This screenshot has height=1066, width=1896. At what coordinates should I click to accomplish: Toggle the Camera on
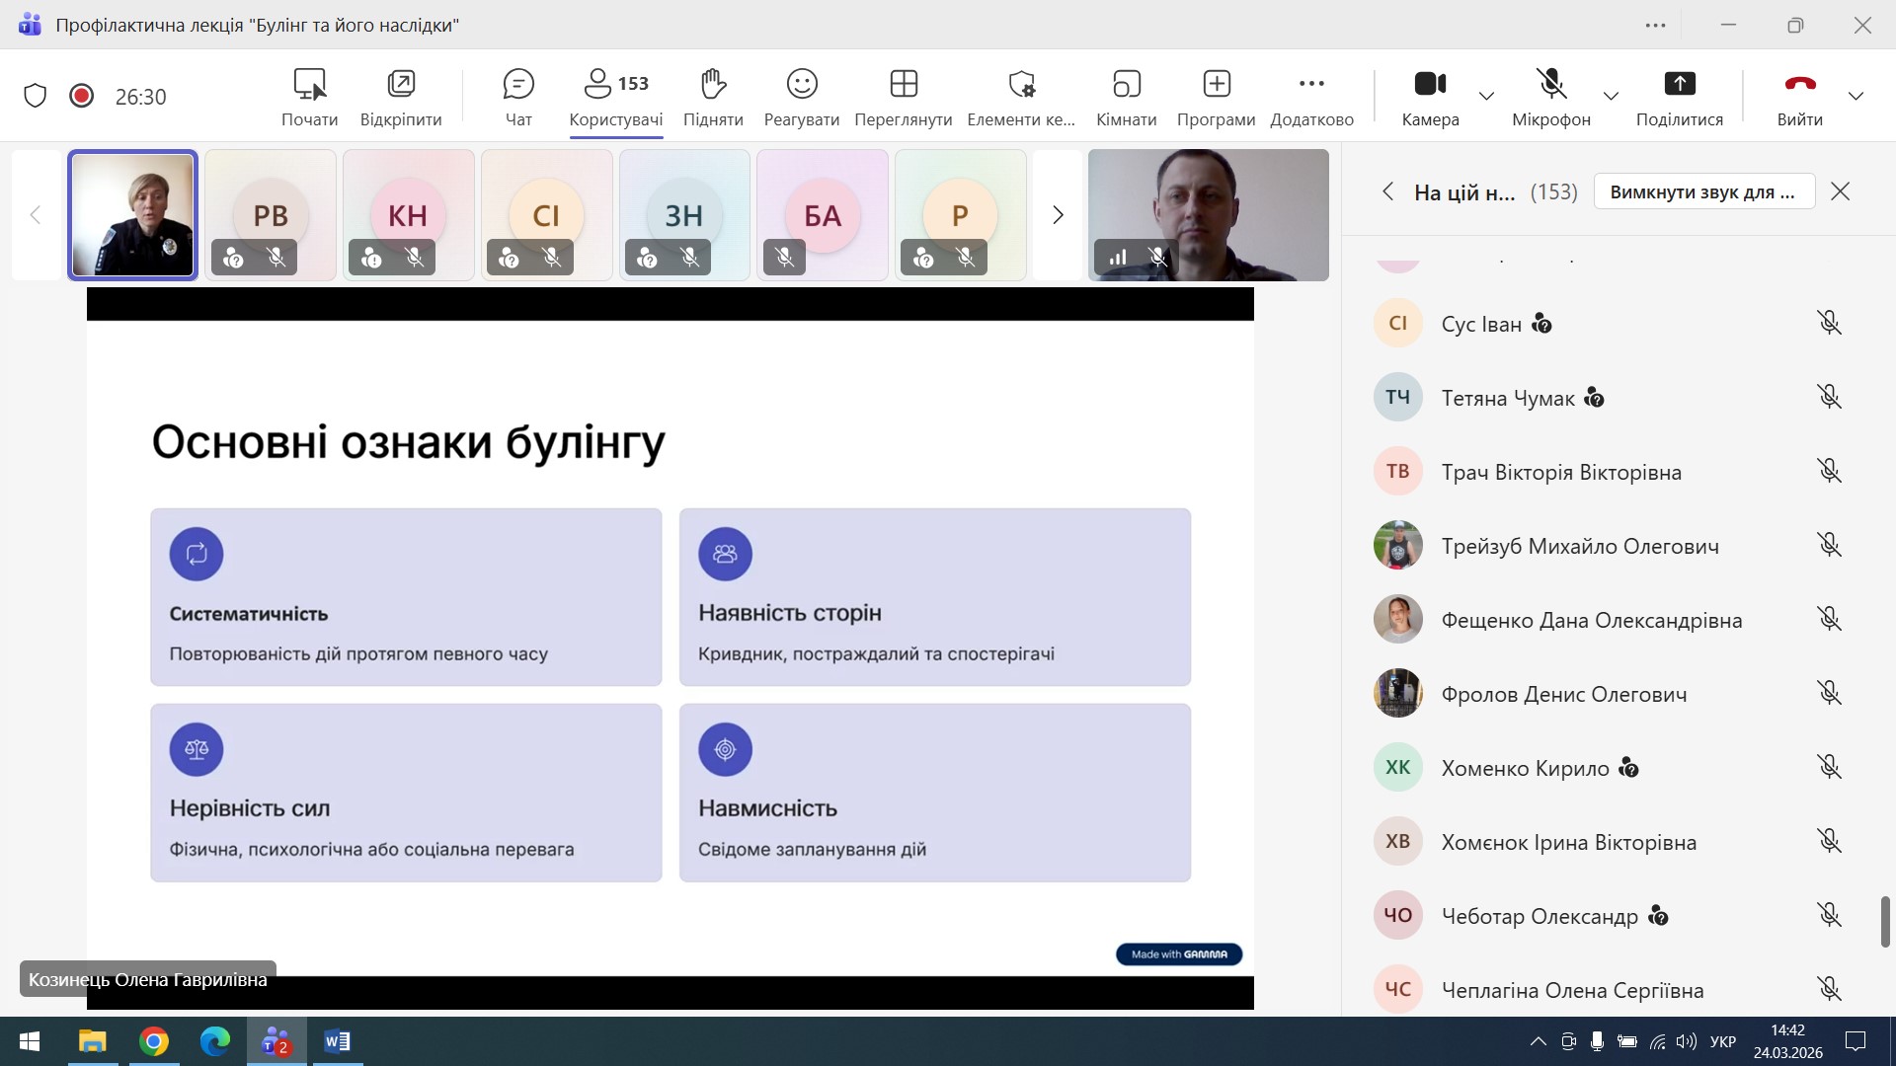tap(1430, 85)
